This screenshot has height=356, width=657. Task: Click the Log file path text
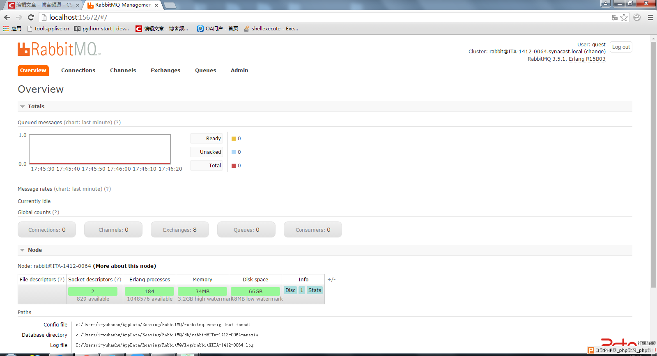pyautogui.click(x=165, y=345)
